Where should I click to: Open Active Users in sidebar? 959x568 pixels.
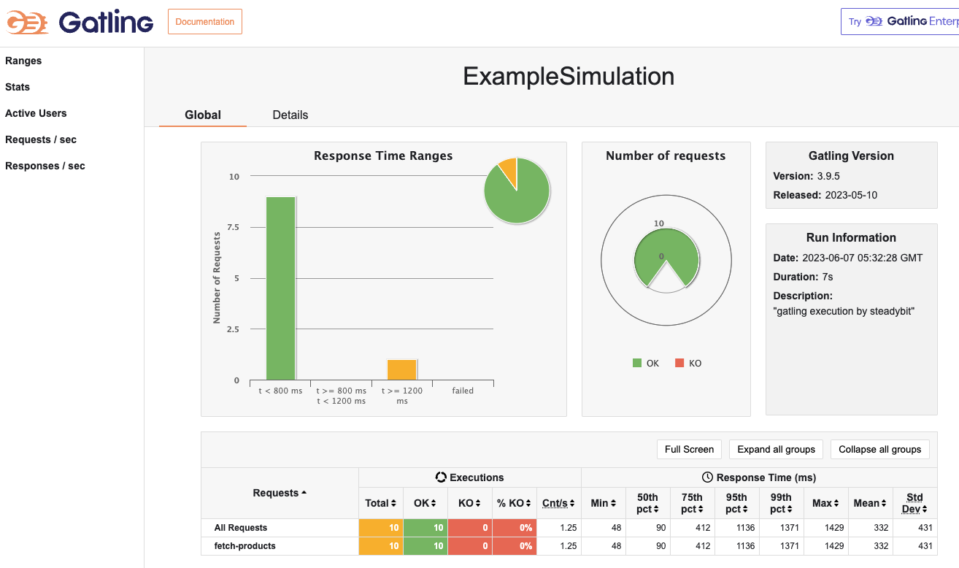pos(36,113)
